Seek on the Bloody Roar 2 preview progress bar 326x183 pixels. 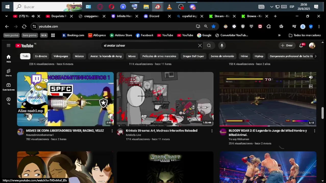tap(268, 126)
